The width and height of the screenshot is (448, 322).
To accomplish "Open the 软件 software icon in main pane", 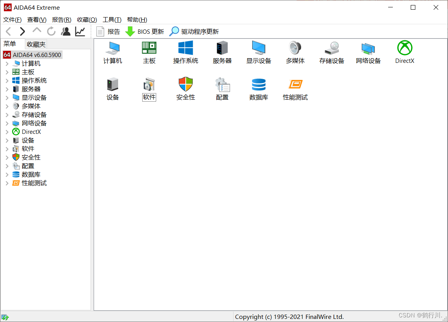I will tap(149, 89).
